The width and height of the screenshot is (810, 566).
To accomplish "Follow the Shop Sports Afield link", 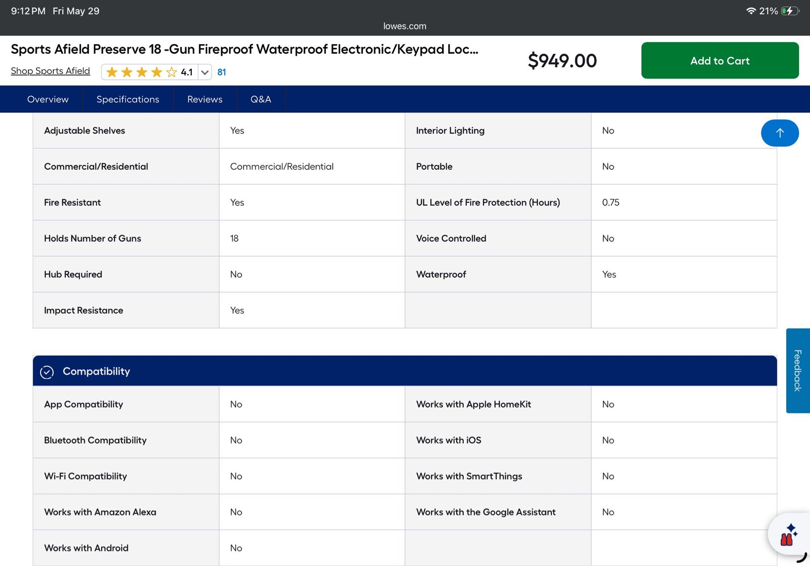I will click(50, 71).
